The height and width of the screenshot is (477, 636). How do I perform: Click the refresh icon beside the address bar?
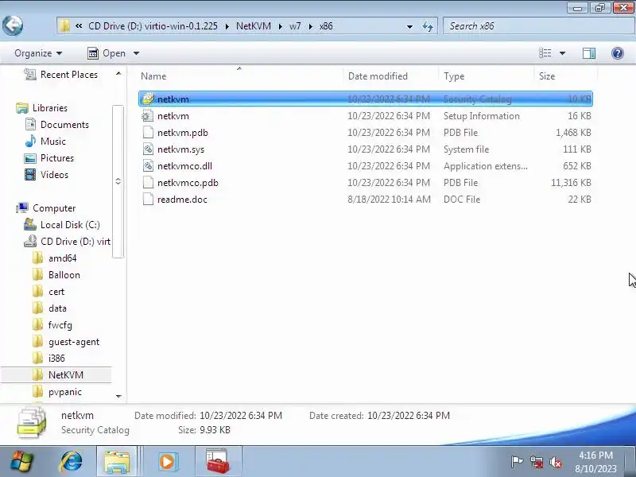[x=428, y=27]
